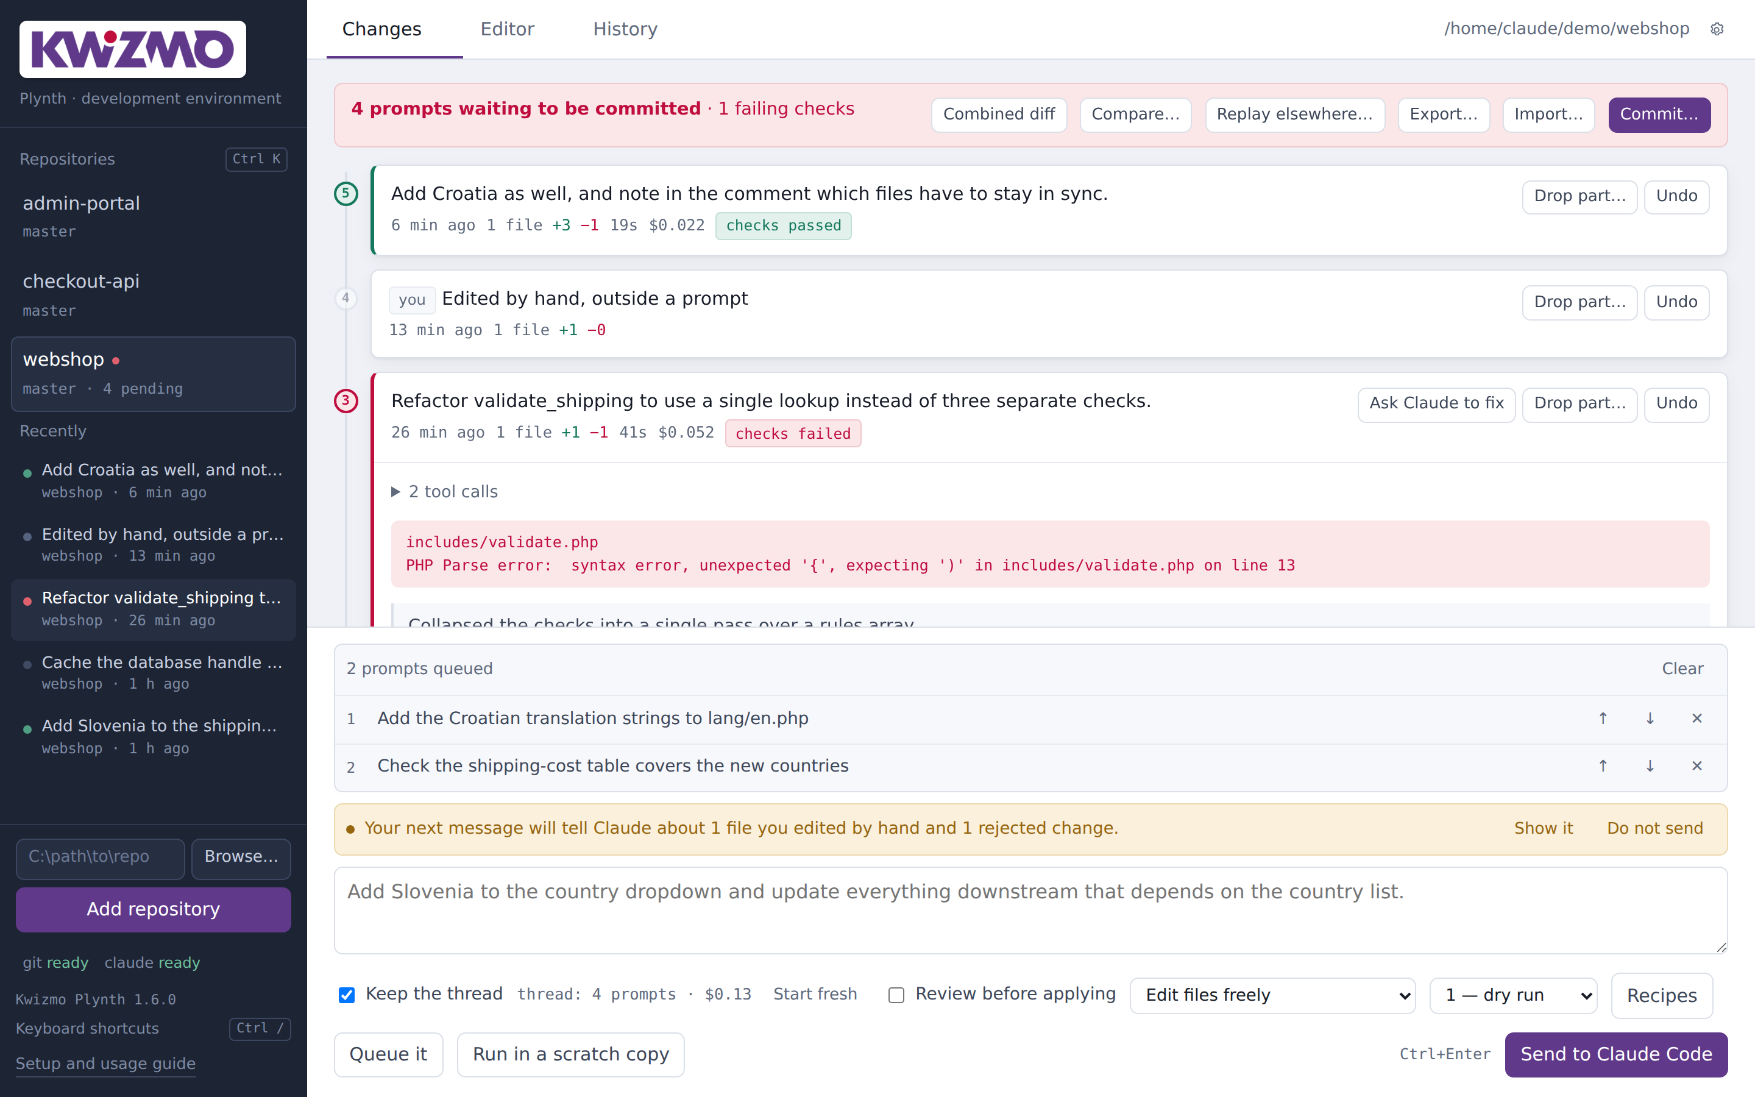Expand the 2 tool calls section

click(x=445, y=492)
